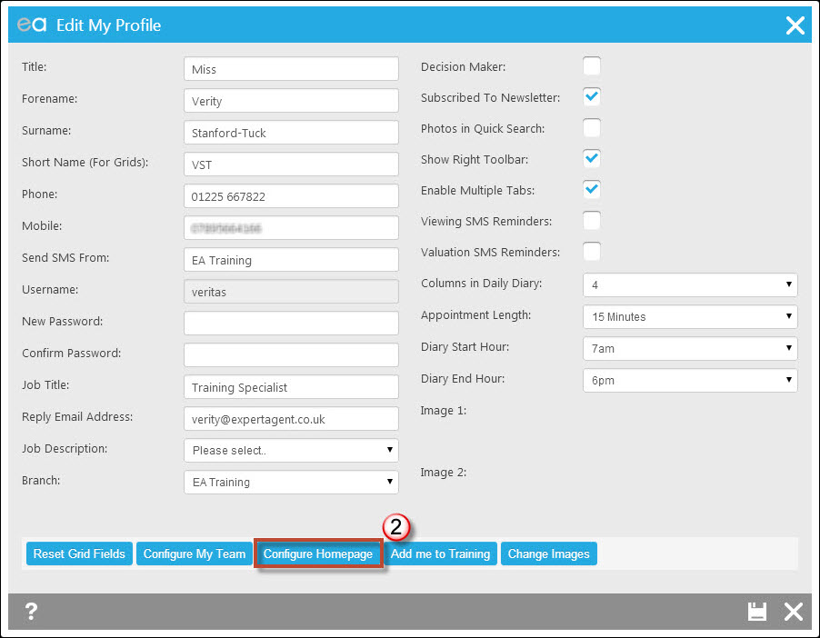The height and width of the screenshot is (638, 820).
Task: Tick the Decision Maker checkbox
Action: (x=592, y=66)
